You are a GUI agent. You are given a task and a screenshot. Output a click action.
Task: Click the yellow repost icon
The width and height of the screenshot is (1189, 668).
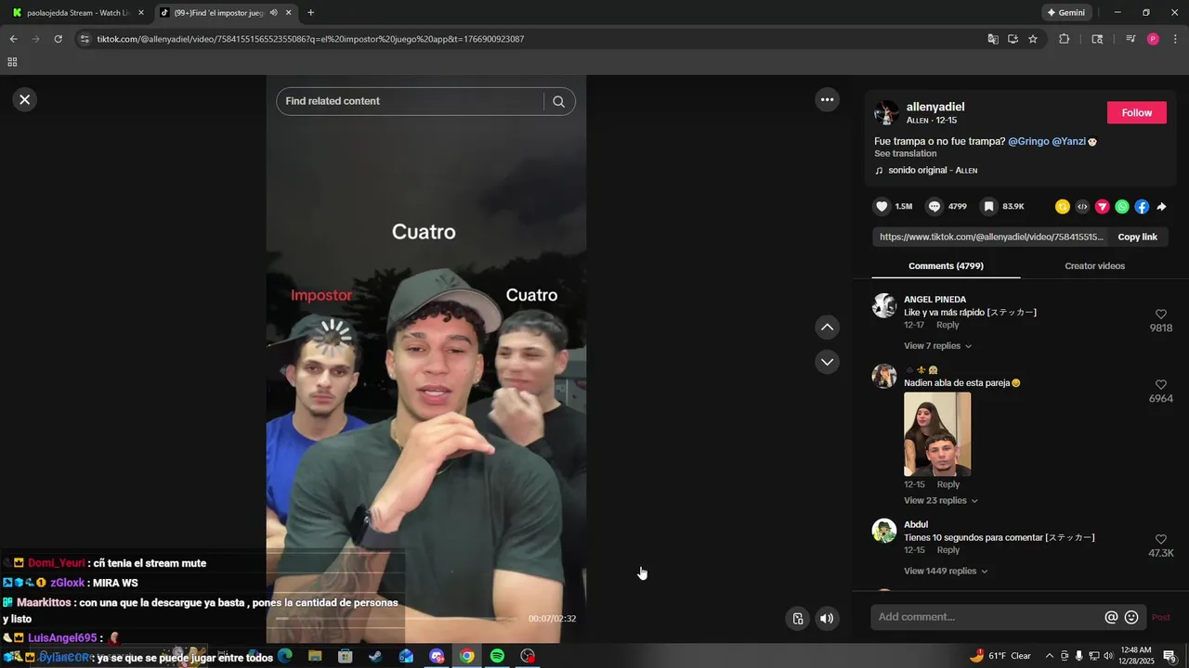point(1063,206)
